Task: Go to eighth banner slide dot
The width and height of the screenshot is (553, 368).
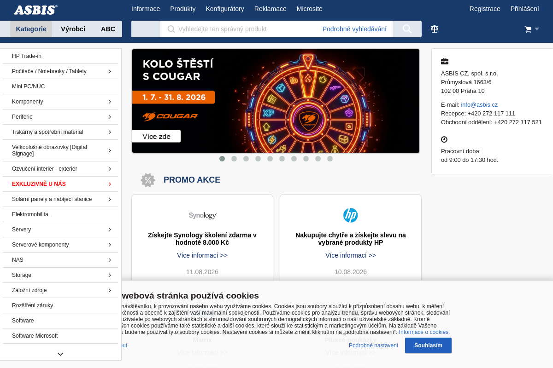Action: tap(306, 159)
